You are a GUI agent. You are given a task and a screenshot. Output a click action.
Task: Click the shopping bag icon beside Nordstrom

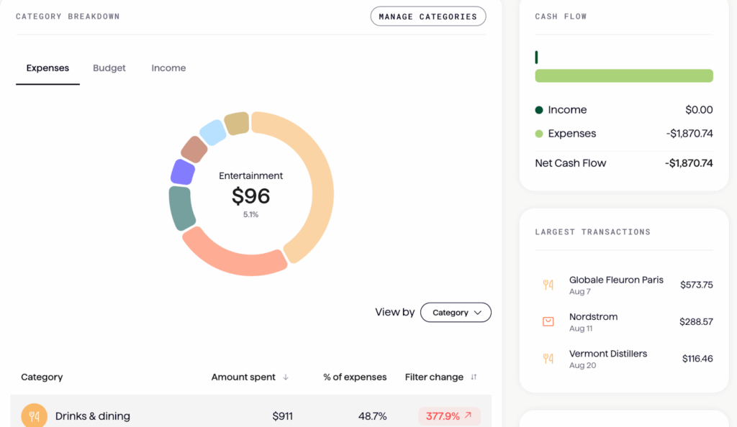pyautogui.click(x=548, y=321)
